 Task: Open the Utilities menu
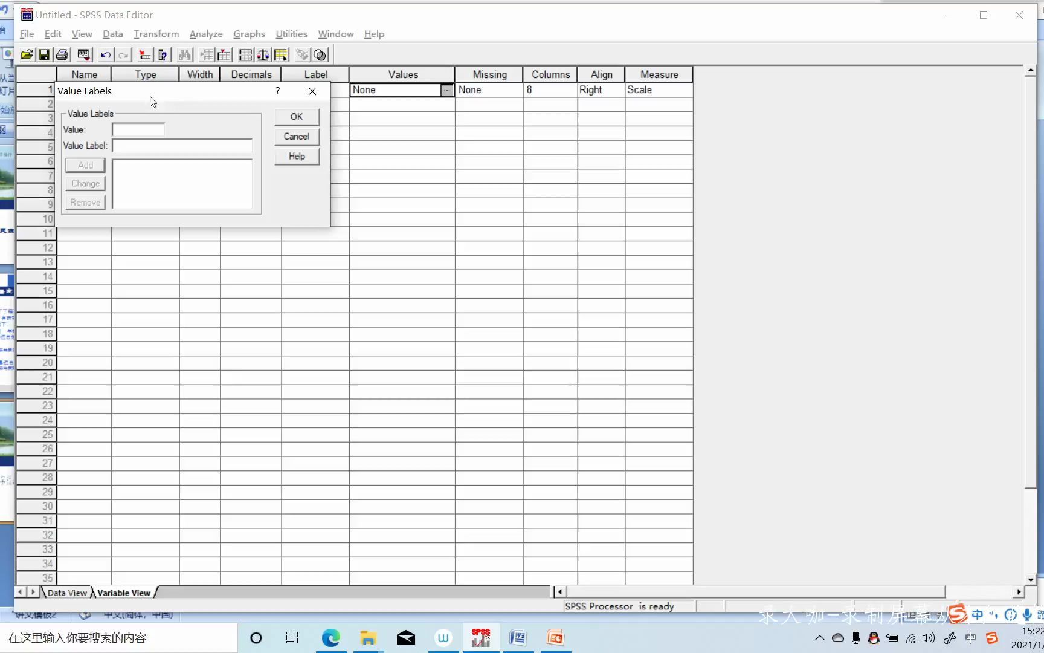click(x=291, y=34)
